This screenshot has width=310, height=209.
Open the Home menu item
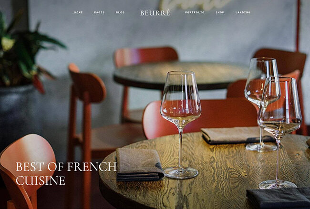78,12
